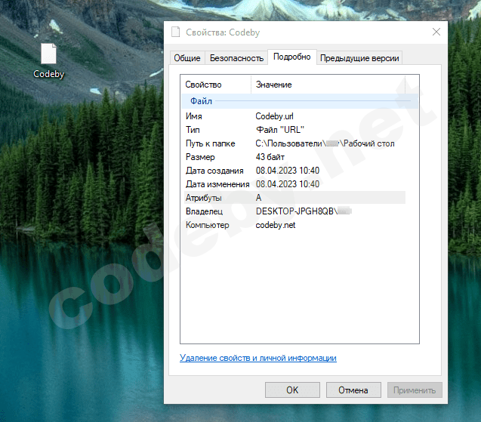
Task: Select the Путь к папке path value
Action: pos(325,143)
